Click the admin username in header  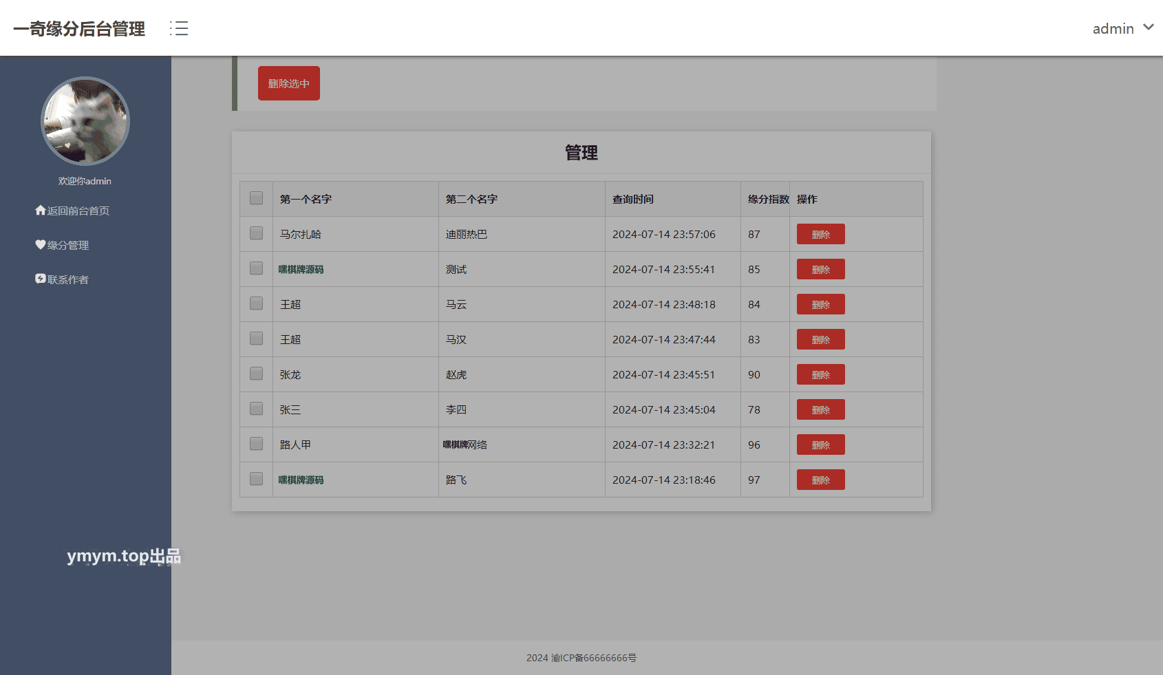click(x=1113, y=29)
